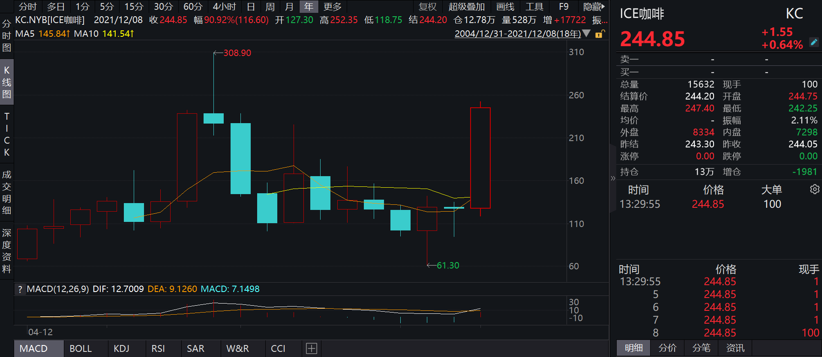The image size is (822, 357).
Task: Open the 画线 drawing tools
Action: pyautogui.click(x=505, y=7)
